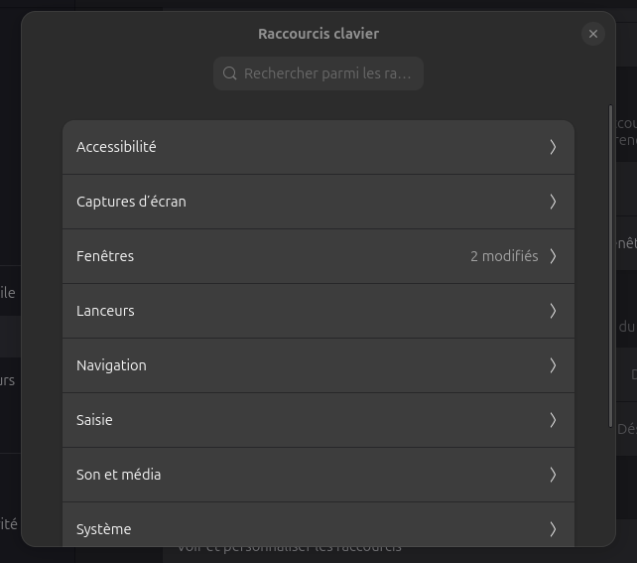Click the shortcut search field

click(x=327, y=73)
